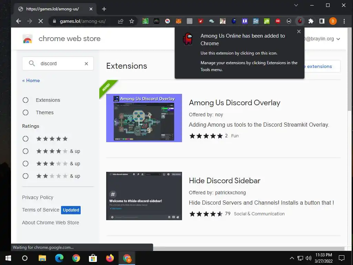Open the green first extension icon
Image resolution: width=353 pixels, height=265 pixels.
[x=145, y=21]
